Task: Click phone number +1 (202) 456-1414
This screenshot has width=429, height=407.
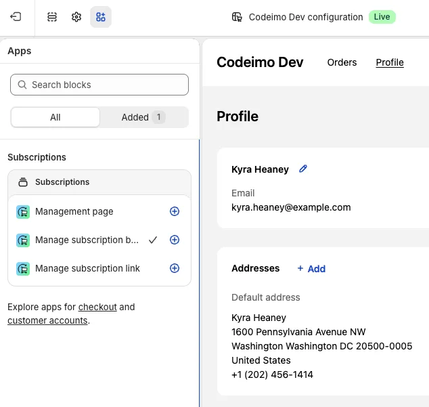Action: point(272,374)
